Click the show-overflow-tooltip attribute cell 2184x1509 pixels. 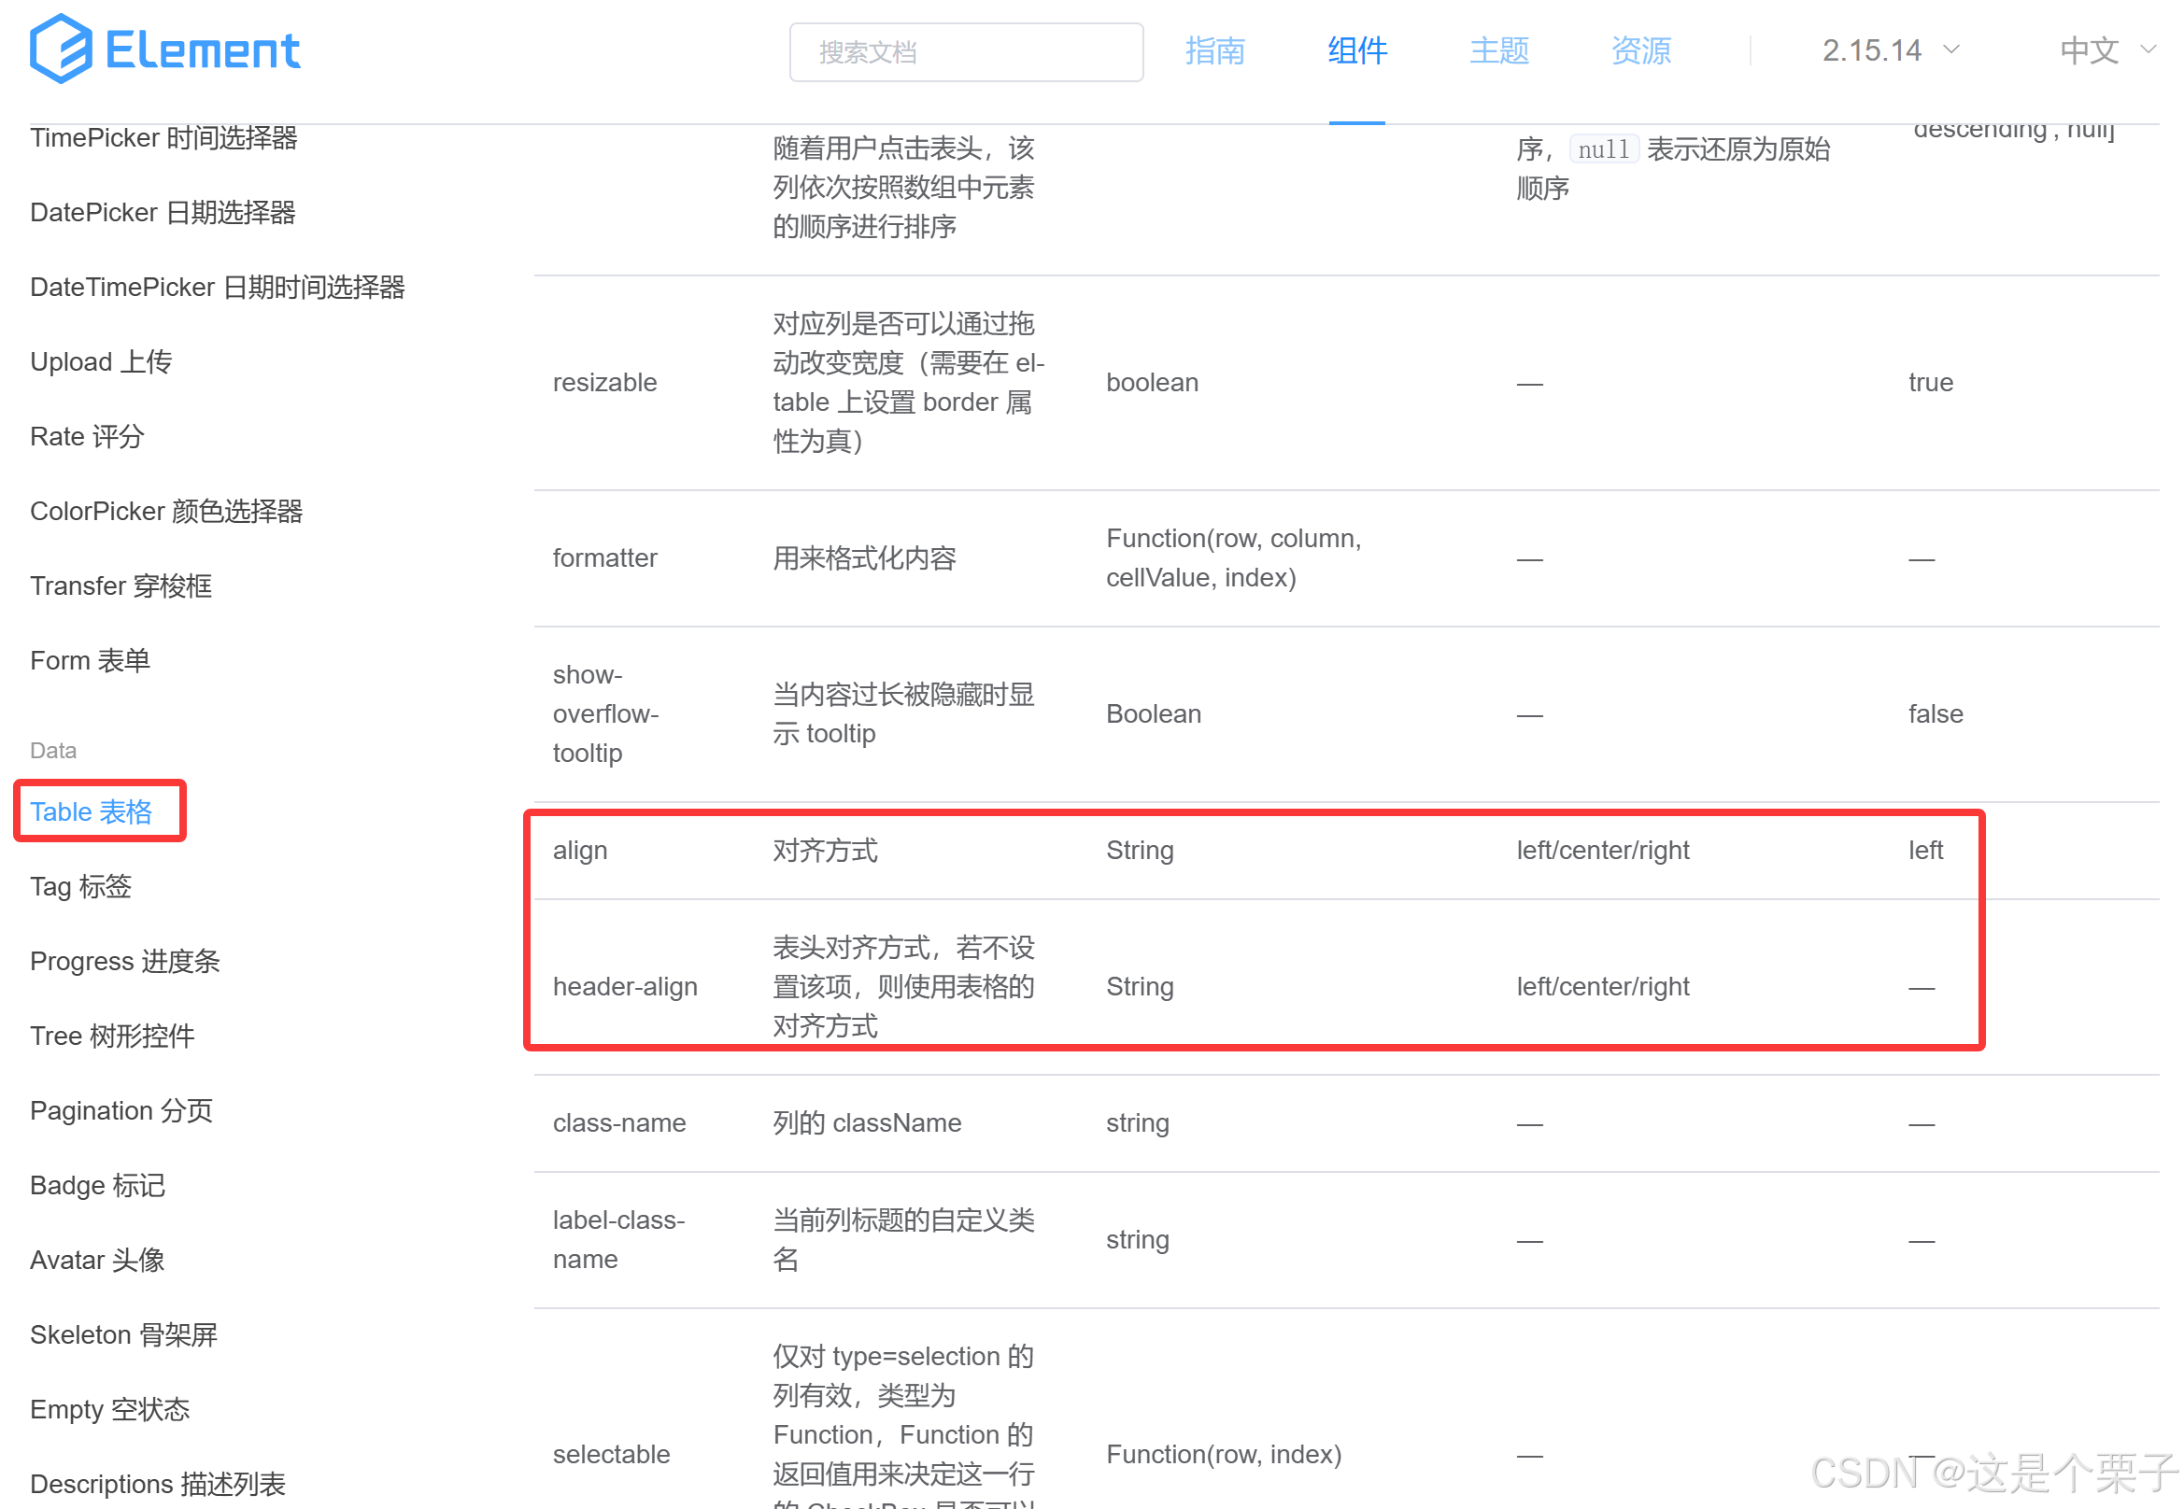(x=606, y=713)
